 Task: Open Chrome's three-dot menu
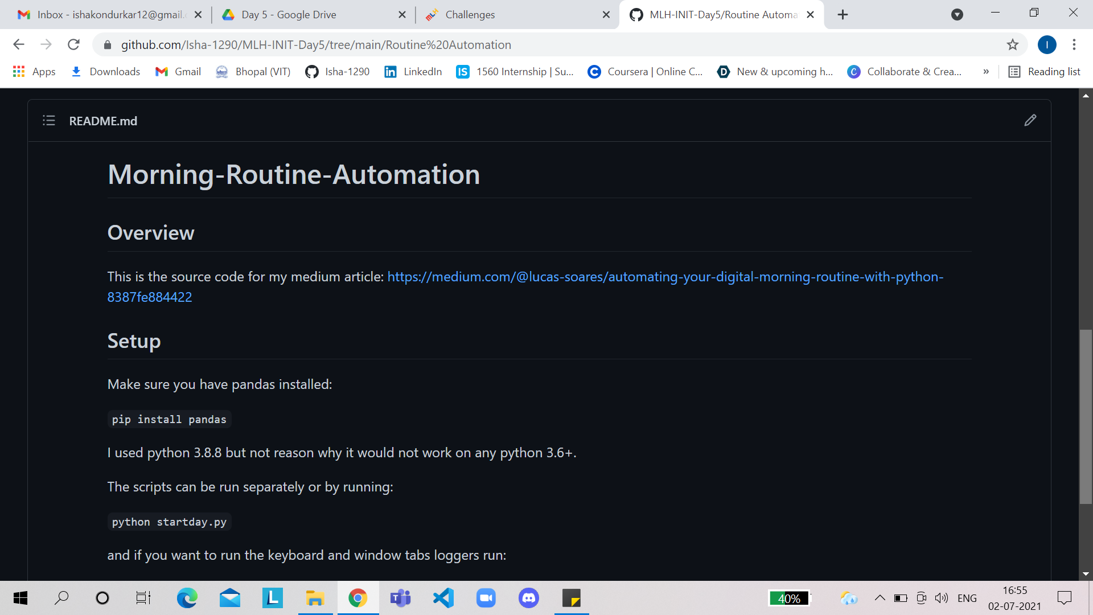click(1074, 44)
